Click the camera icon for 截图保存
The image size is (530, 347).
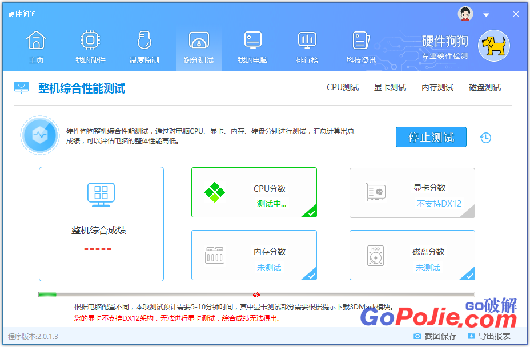[x=417, y=336]
